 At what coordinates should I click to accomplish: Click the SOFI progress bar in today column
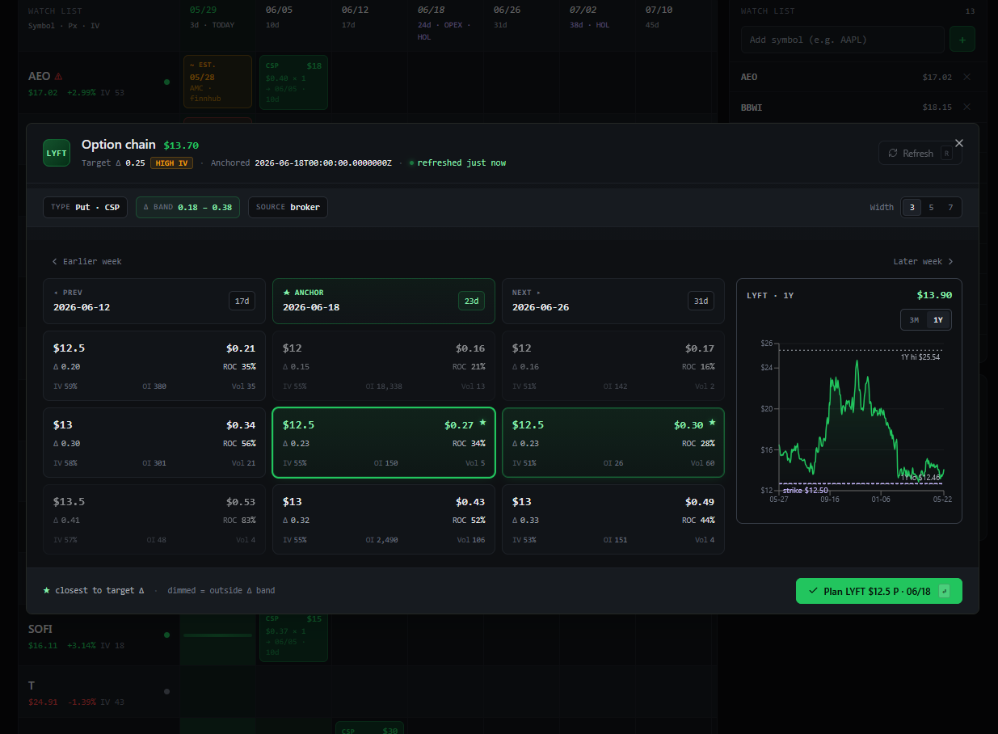[217, 635]
